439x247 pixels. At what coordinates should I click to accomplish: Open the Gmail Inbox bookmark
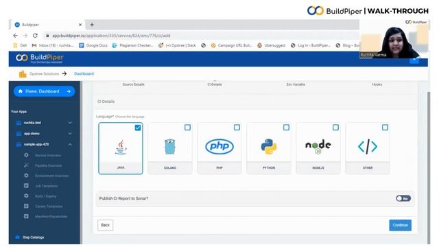(53, 45)
